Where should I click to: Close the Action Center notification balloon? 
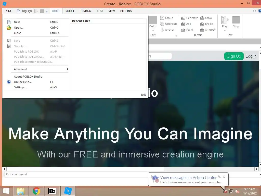point(224,177)
